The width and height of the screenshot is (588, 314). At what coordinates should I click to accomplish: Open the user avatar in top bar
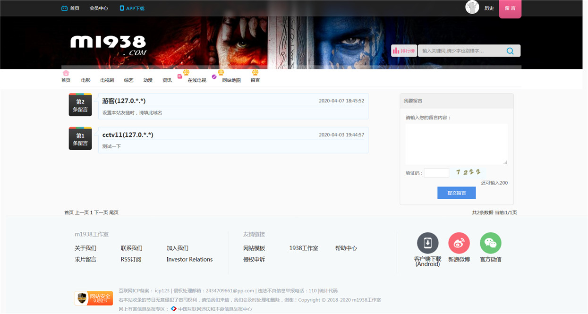pos(472,7)
